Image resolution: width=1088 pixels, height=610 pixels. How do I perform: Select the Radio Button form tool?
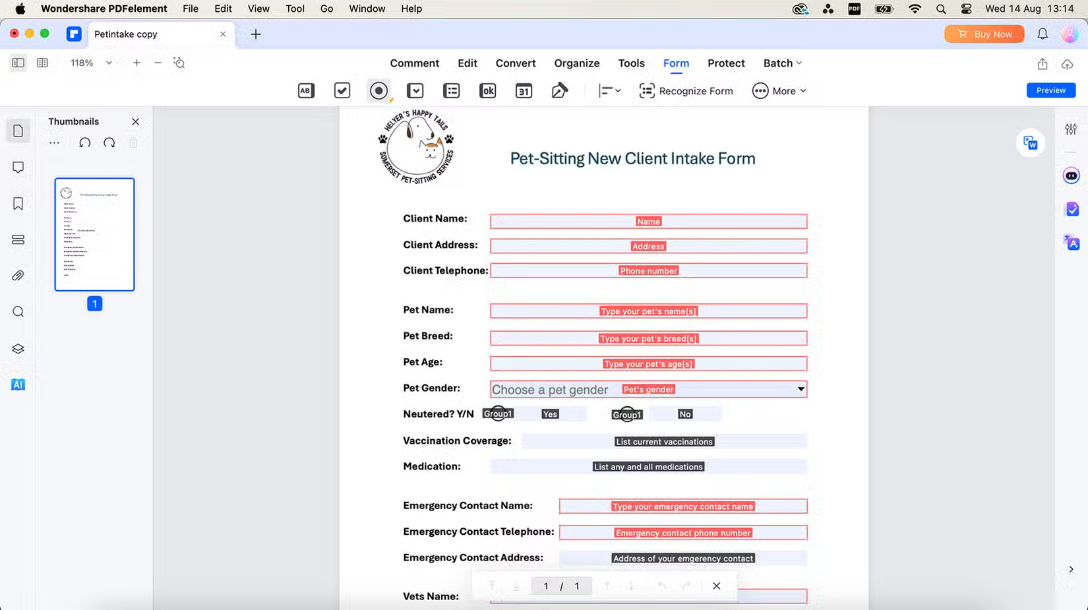tap(379, 90)
